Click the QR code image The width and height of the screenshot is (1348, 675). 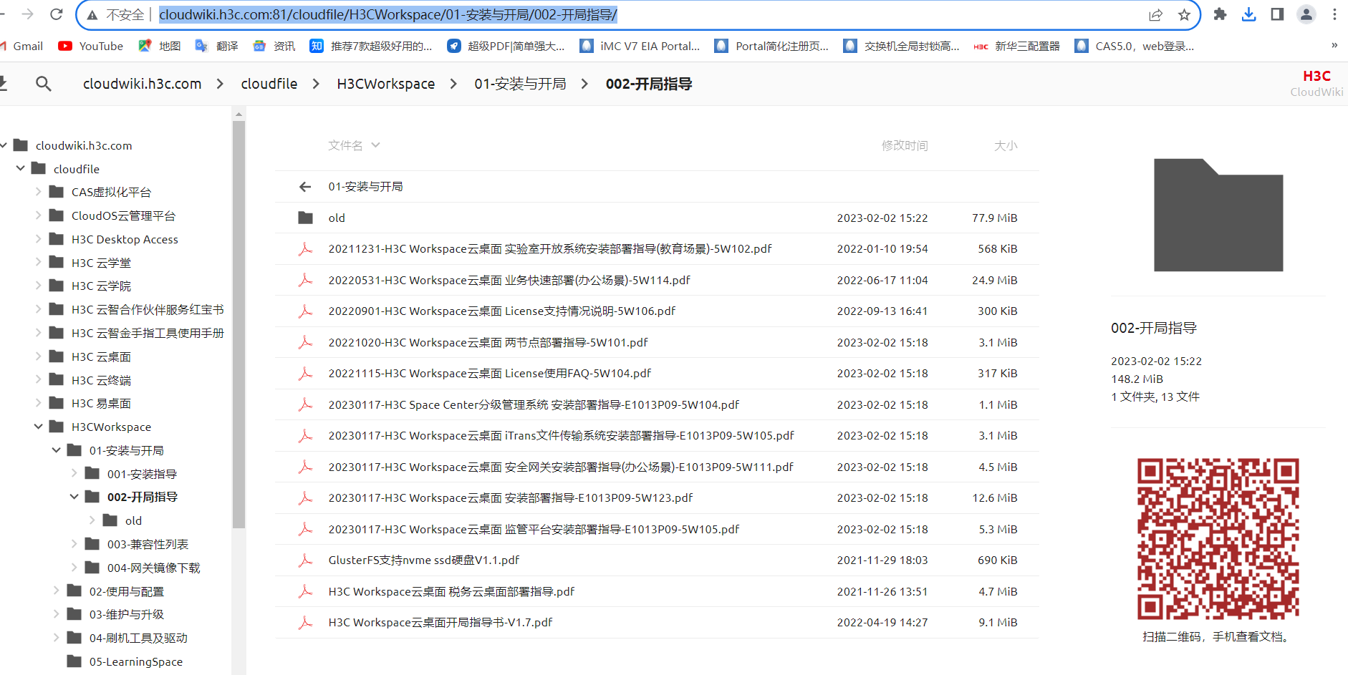click(x=1218, y=538)
